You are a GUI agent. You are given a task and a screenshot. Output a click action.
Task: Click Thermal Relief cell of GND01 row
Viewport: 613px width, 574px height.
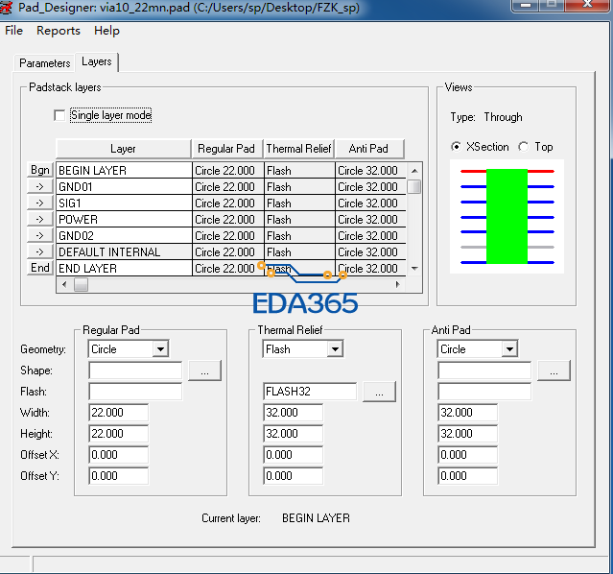pos(299,186)
